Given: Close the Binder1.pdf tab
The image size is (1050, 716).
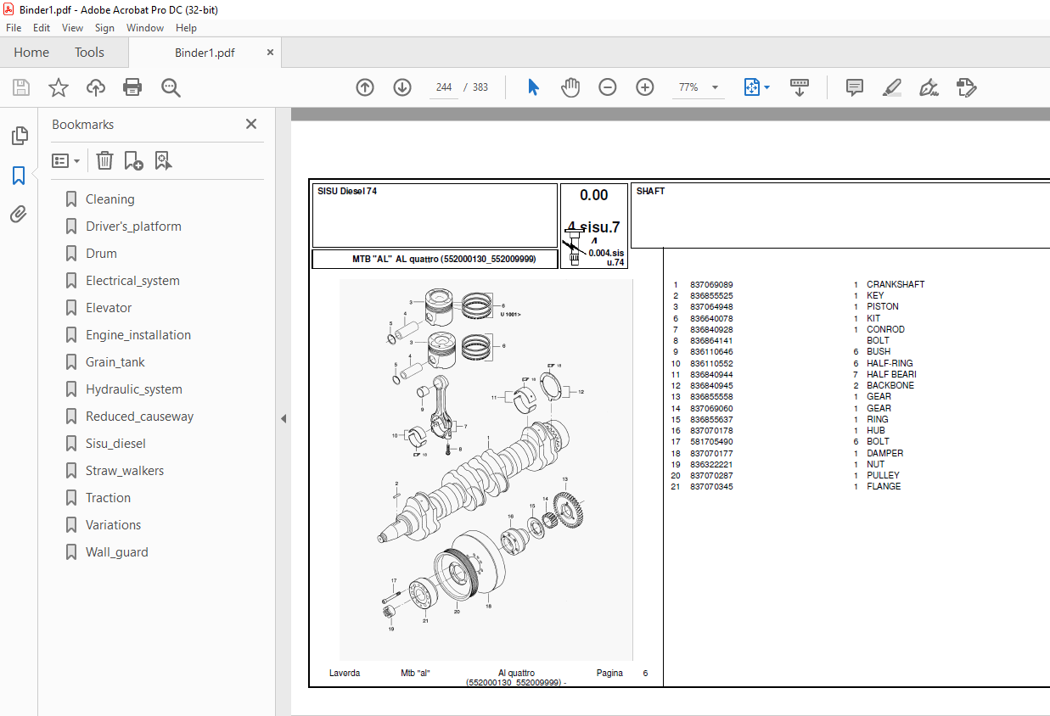Looking at the screenshot, I should click(x=271, y=53).
